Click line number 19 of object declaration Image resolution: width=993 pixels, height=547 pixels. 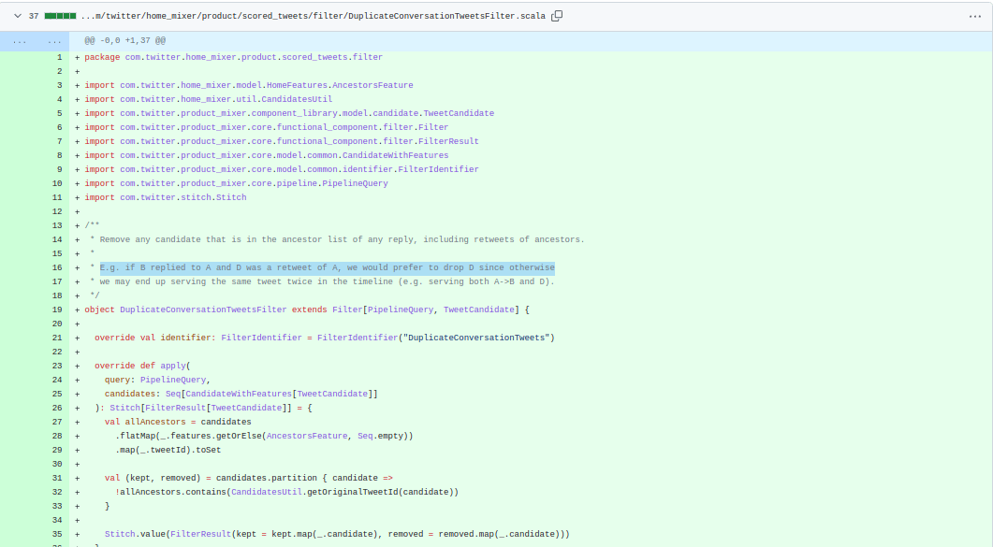[57, 309]
